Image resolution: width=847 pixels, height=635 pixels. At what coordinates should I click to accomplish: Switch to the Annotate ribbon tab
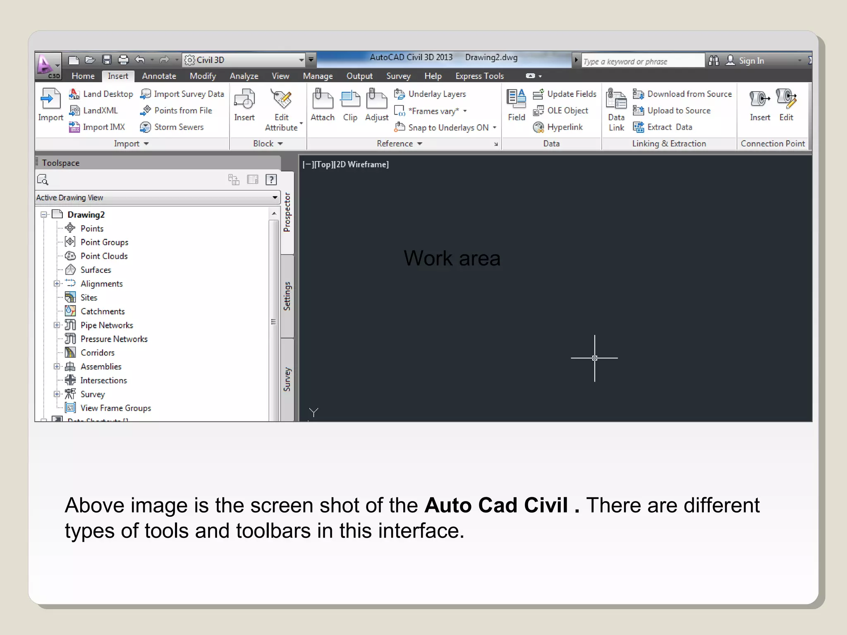point(159,76)
